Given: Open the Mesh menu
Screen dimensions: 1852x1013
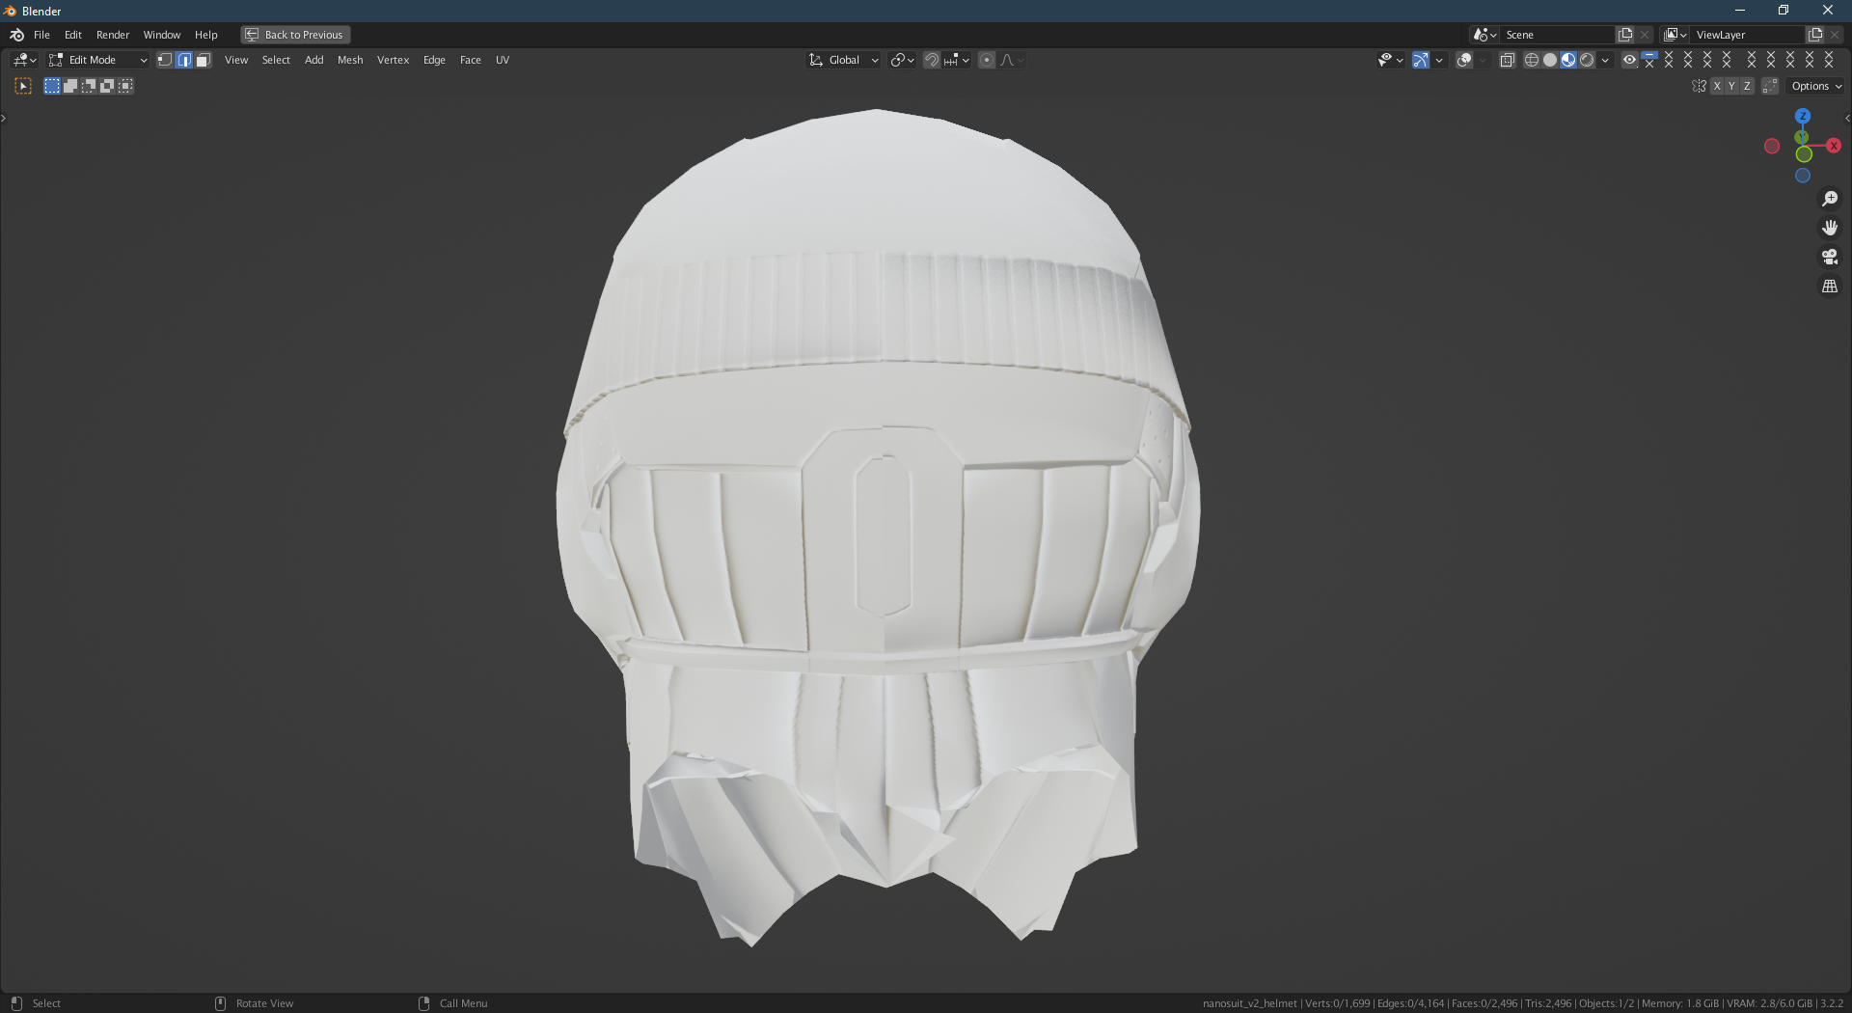Looking at the screenshot, I should tap(350, 60).
